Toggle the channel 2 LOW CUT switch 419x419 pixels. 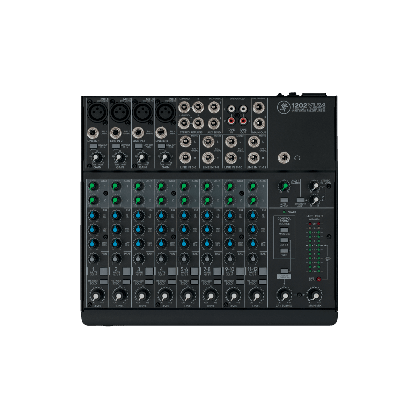[x=116, y=146]
